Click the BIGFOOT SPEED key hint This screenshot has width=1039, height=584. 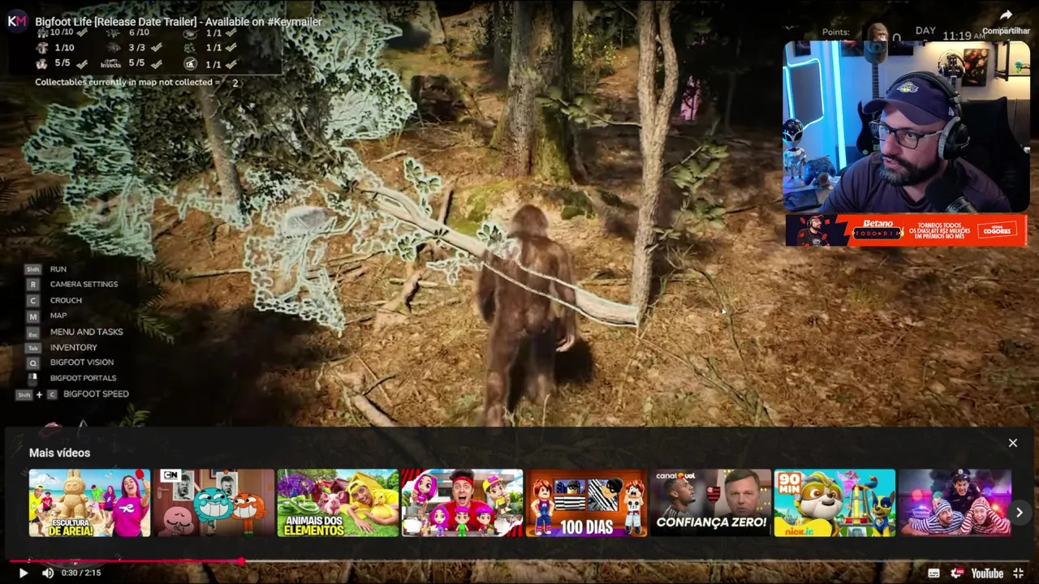[x=96, y=394]
